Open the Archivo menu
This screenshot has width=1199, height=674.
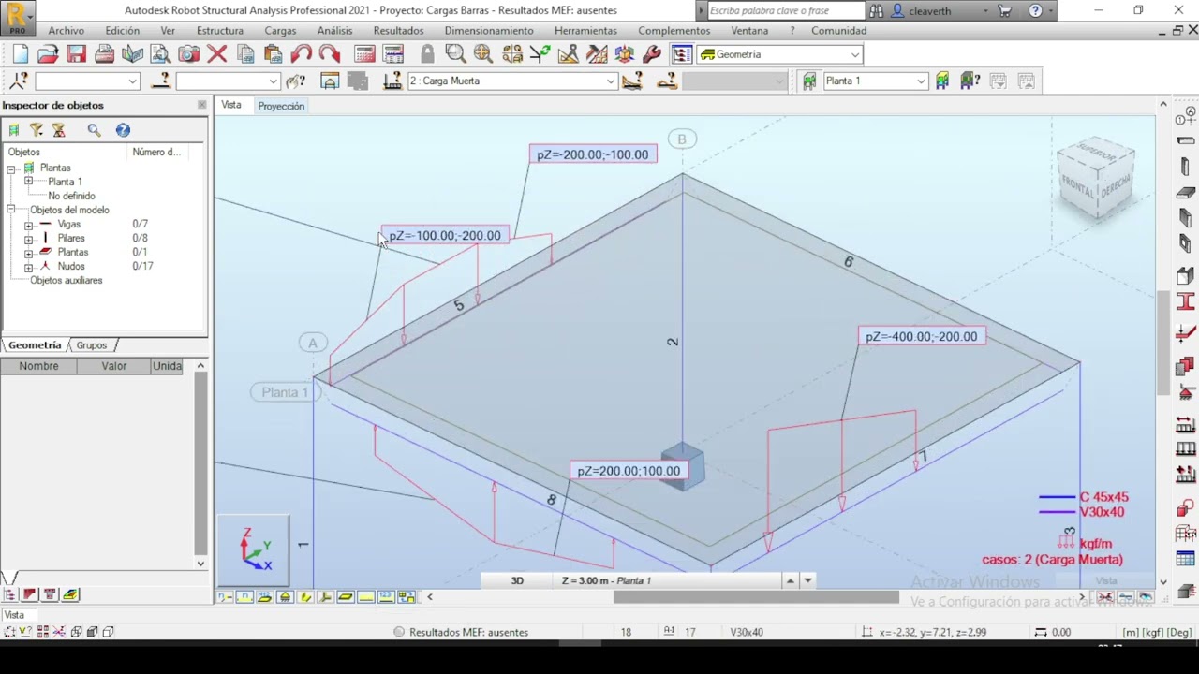tap(66, 31)
